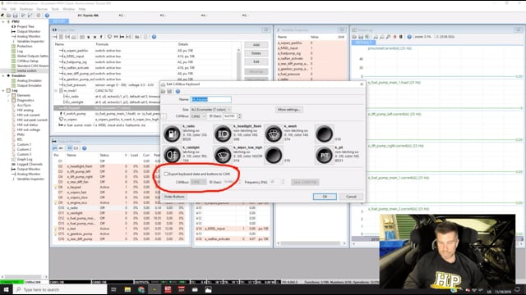Select the k_wiper_low_high keypad button icon
Image resolution: width=526 pixels, height=295 pixels.
223,156
